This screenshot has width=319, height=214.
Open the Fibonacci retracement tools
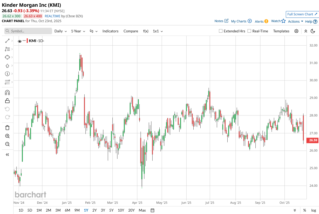click(7, 49)
